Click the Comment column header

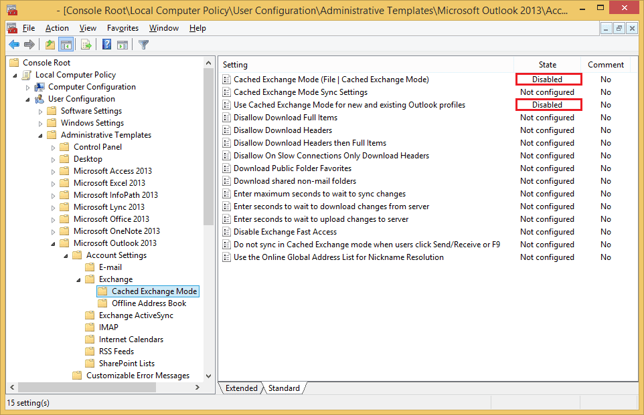pyautogui.click(x=605, y=64)
